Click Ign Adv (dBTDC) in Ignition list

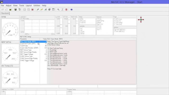point(120,30)
